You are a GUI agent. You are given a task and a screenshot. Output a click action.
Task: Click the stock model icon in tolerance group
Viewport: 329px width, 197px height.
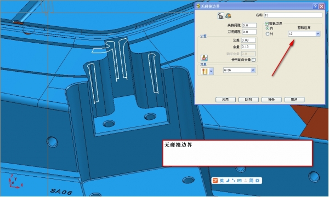[x=204, y=58]
